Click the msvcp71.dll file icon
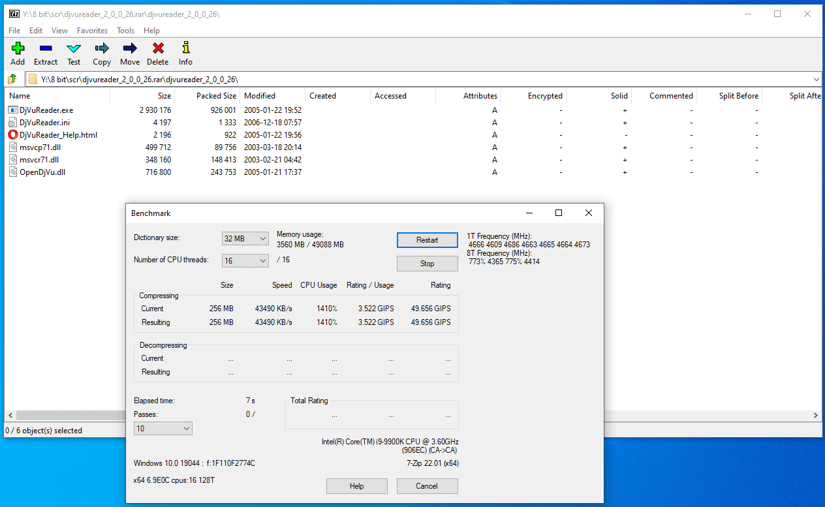This screenshot has width=825, height=507. pyautogui.click(x=13, y=147)
